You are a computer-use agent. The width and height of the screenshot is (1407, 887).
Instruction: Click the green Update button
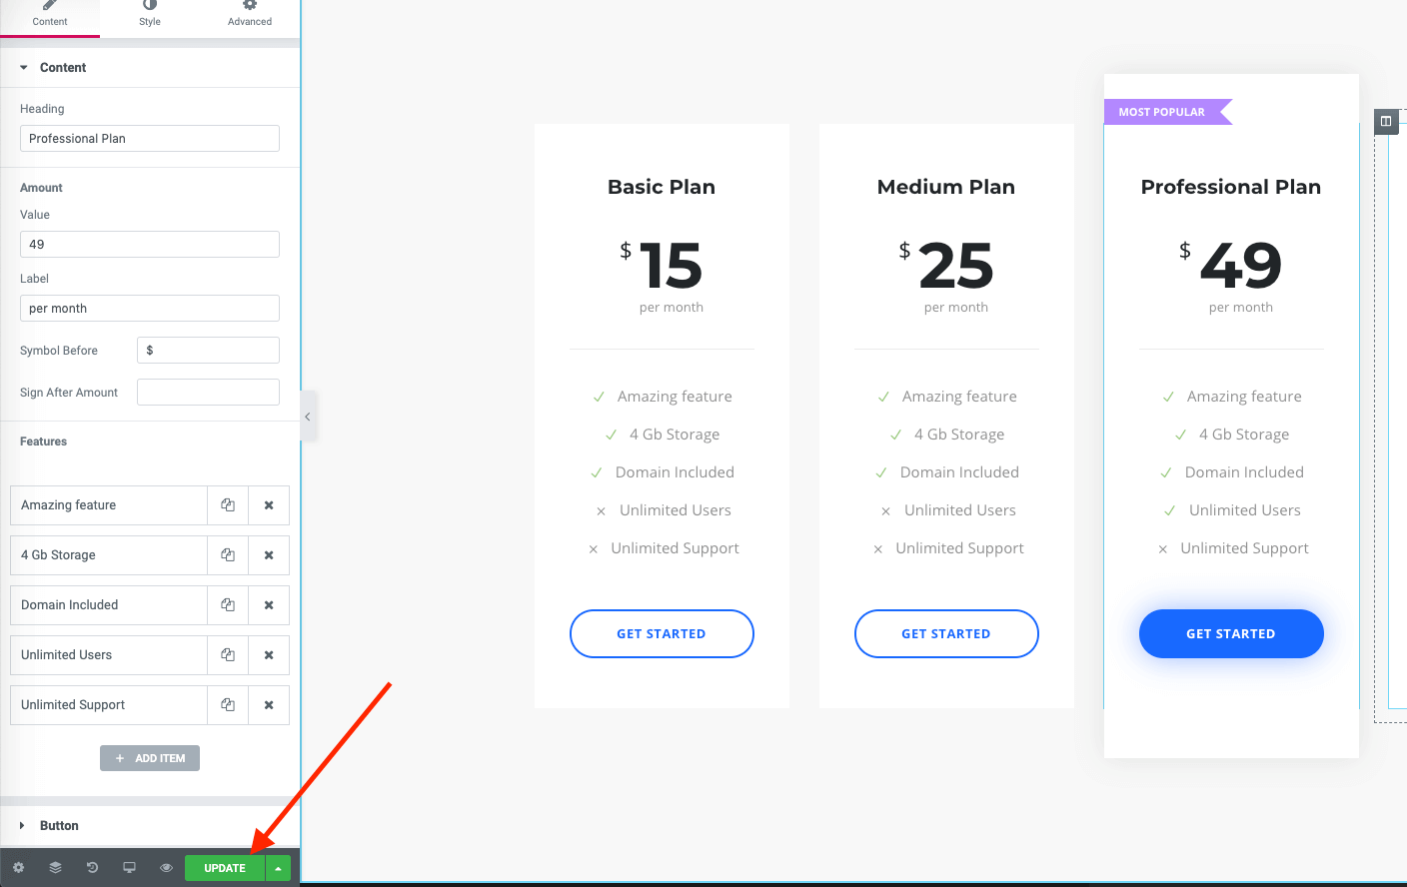224,868
